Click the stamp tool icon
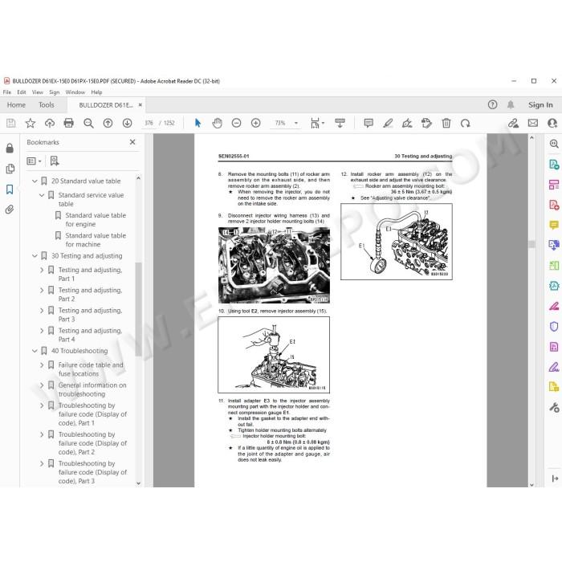562x562 pixels. point(426,124)
